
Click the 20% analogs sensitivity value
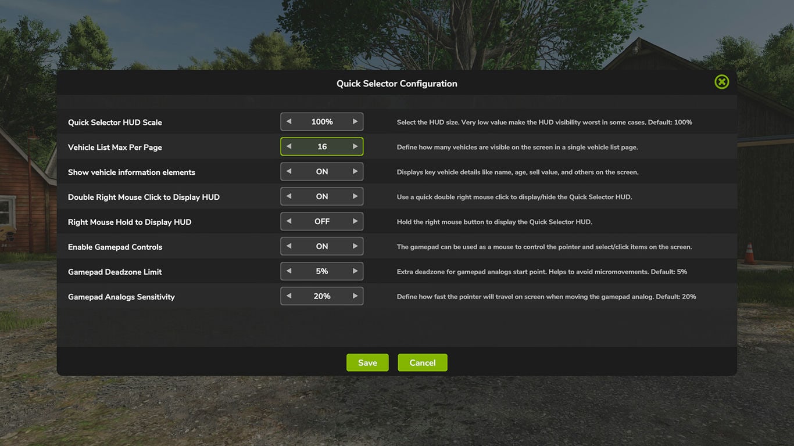point(322,296)
